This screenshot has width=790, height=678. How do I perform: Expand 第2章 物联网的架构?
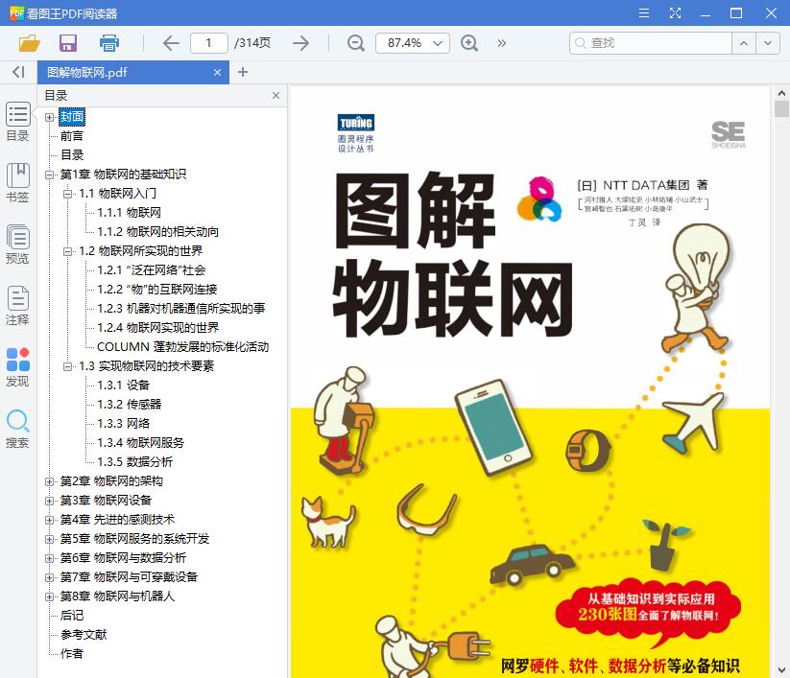[x=49, y=481]
